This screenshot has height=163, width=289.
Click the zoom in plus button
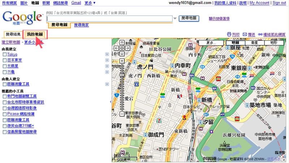click(x=122, y=61)
